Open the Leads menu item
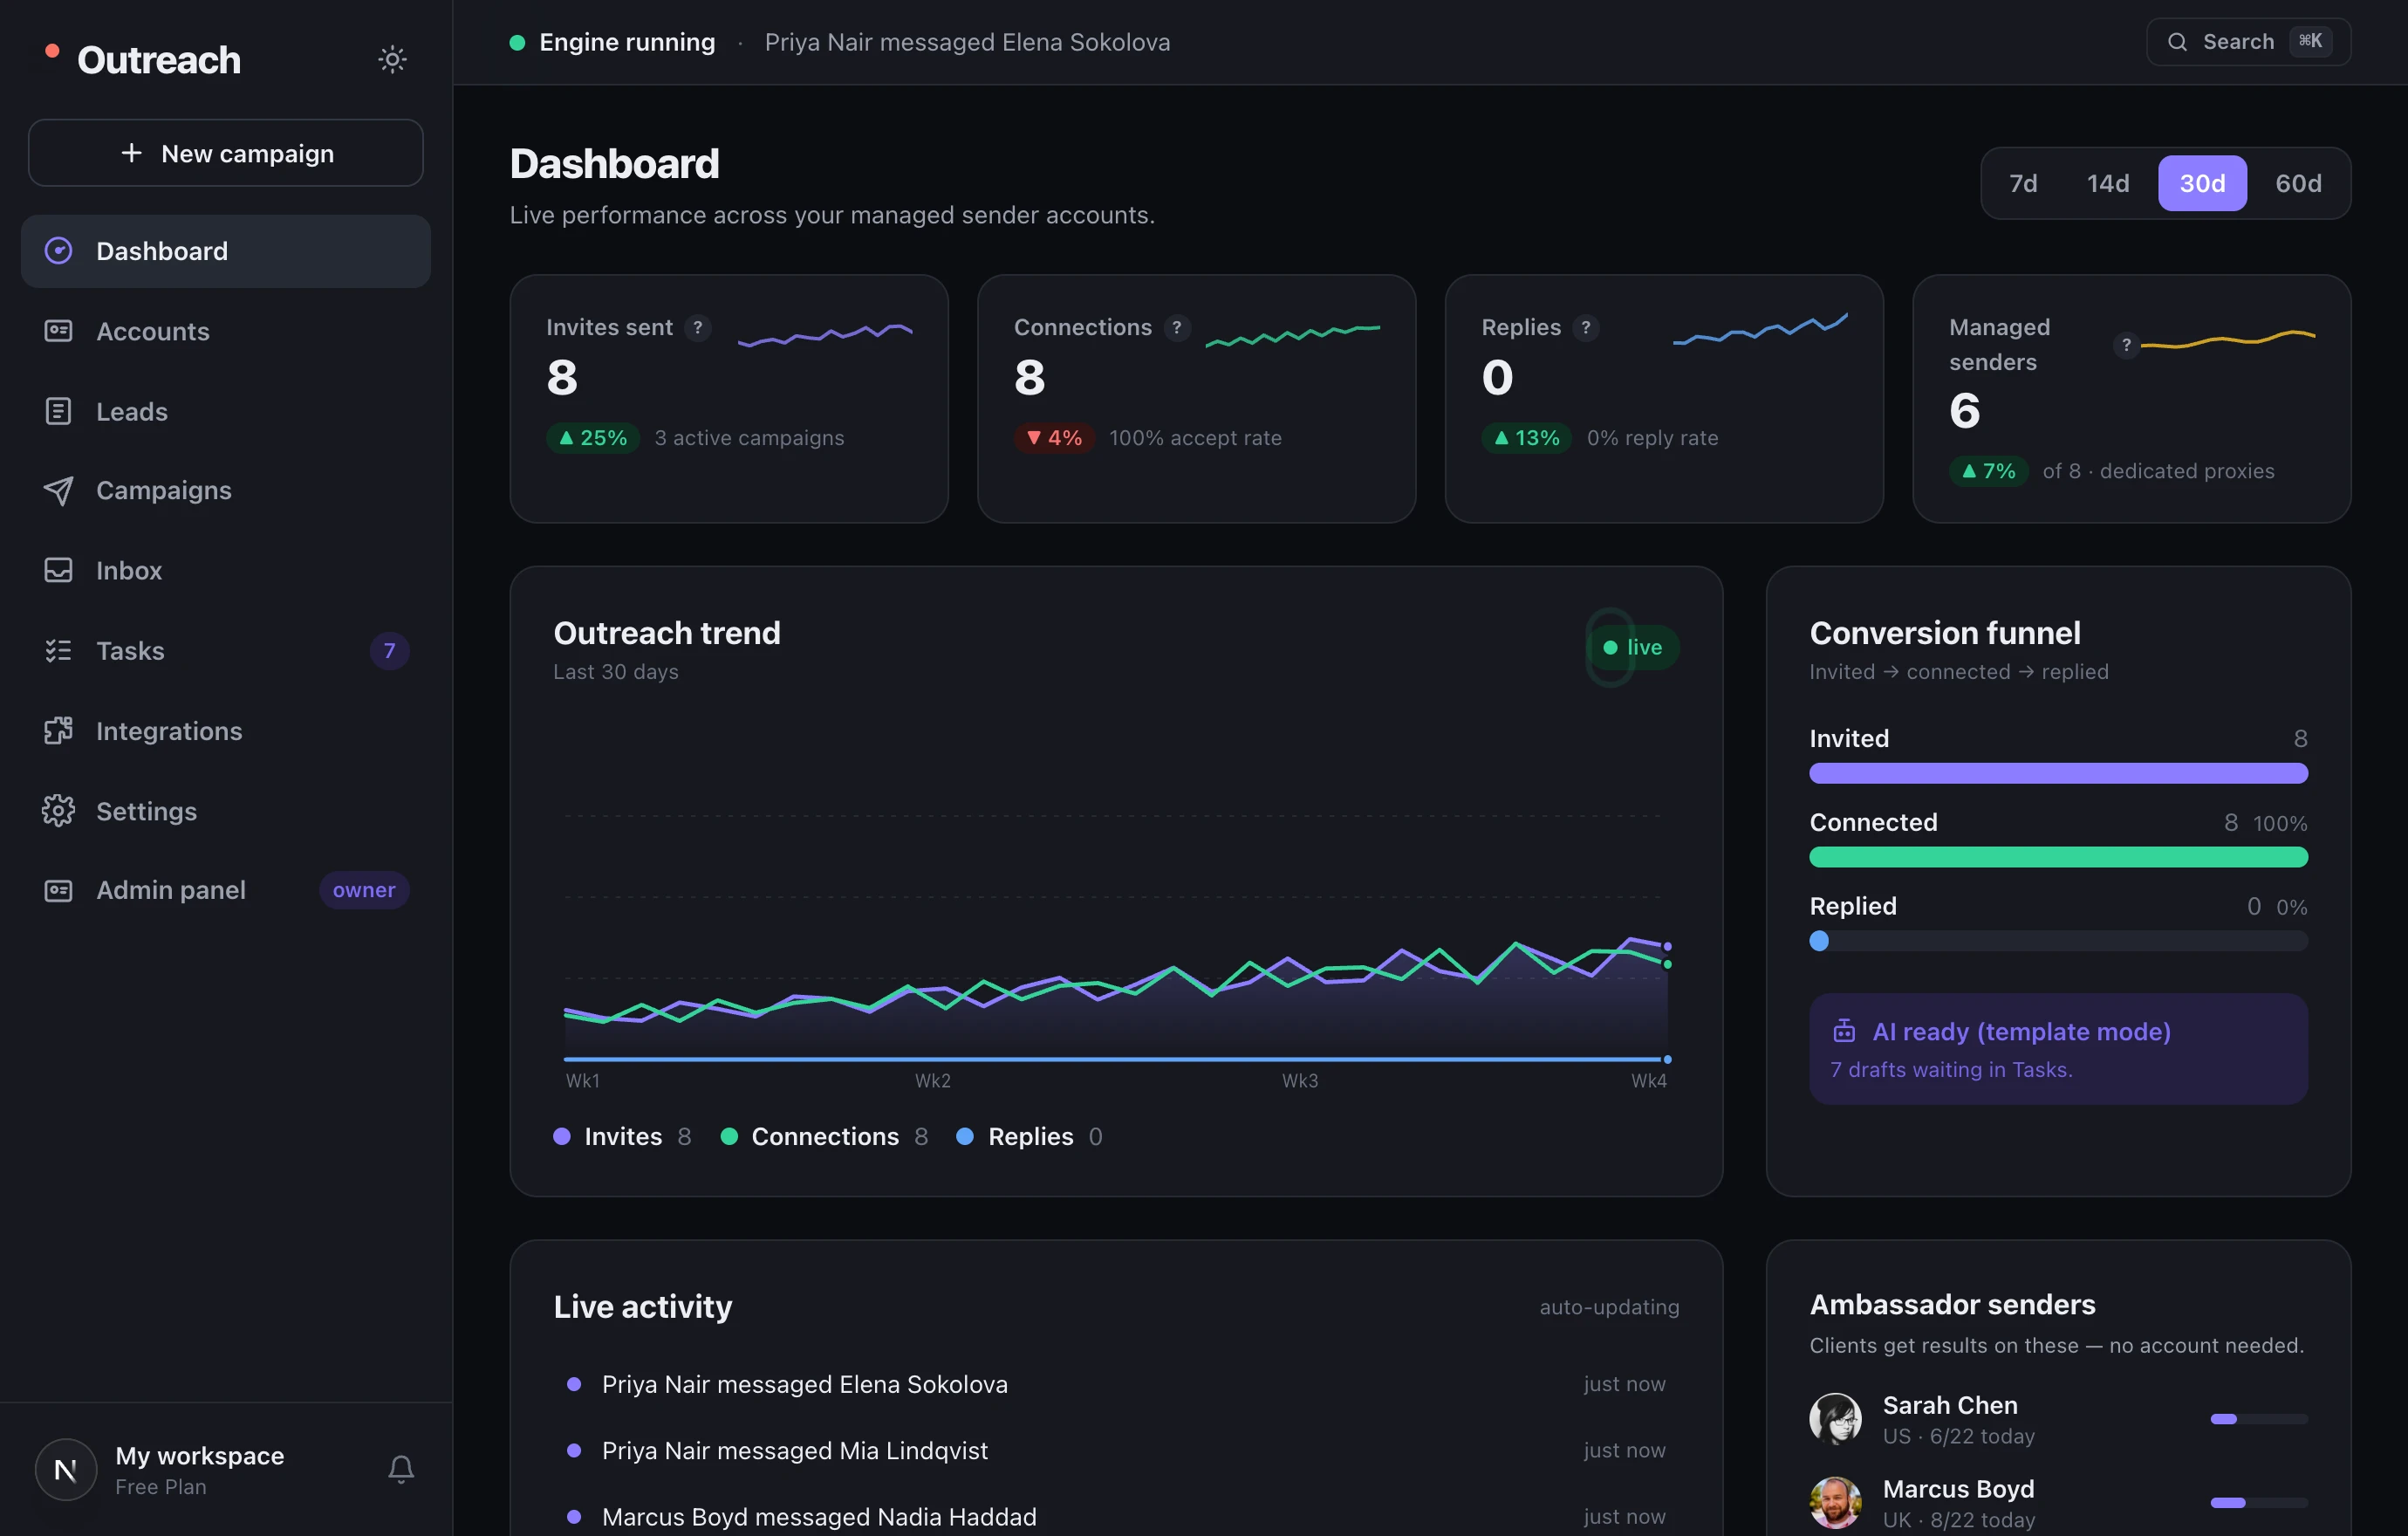This screenshot has width=2408, height=1536. tap(226, 411)
